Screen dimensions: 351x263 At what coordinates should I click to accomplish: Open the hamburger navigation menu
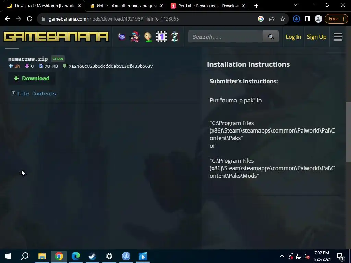coord(338,37)
